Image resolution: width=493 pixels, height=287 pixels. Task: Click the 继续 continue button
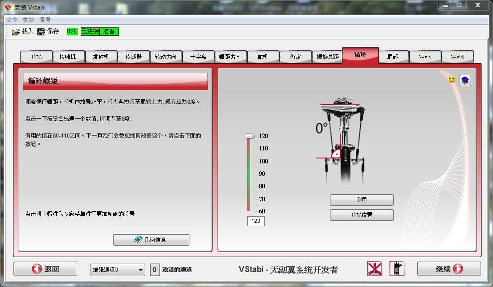click(449, 269)
